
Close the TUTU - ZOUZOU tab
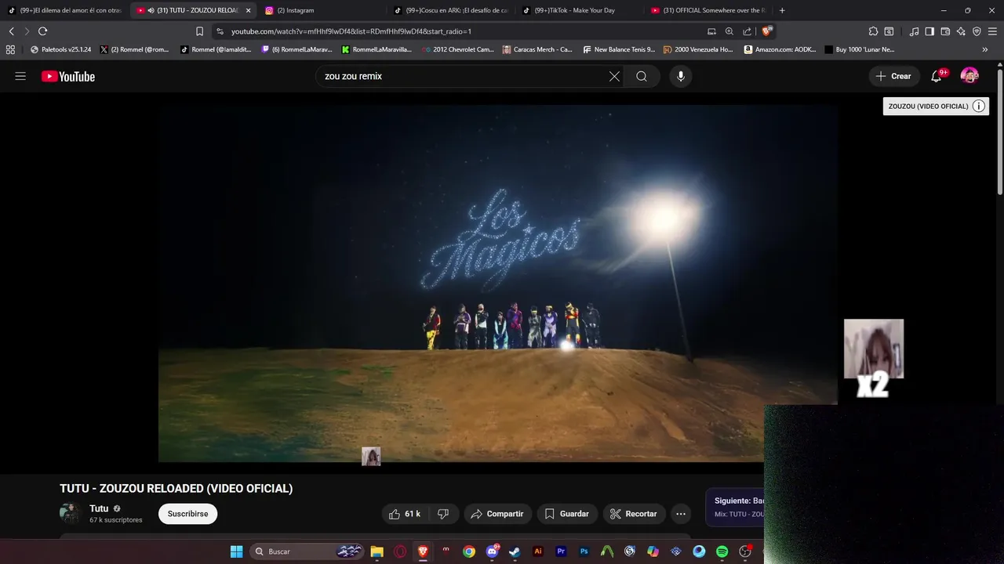pos(248,10)
